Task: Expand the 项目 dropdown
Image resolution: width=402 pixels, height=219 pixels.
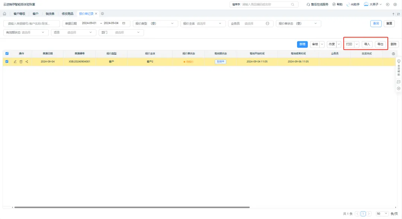Action: click(90, 32)
